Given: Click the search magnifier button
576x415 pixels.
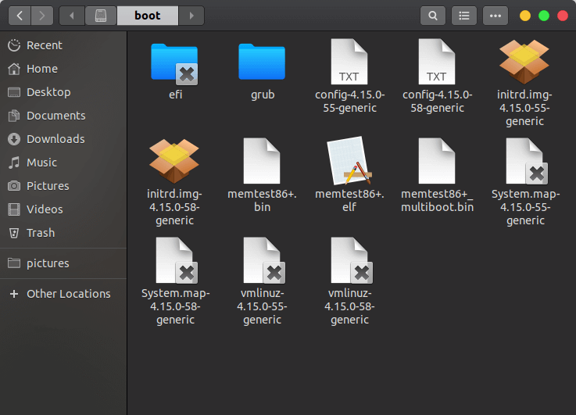Looking at the screenshot, I should (432, 16).
